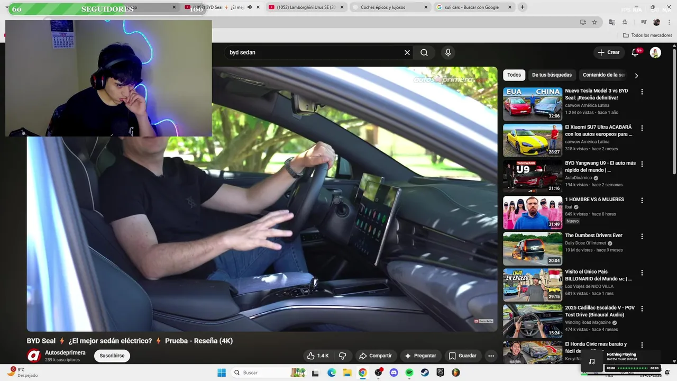Open options for 1 HOMBRE VS 6 MUJERES
Screen dimensions: 677x381
[642, 201]
